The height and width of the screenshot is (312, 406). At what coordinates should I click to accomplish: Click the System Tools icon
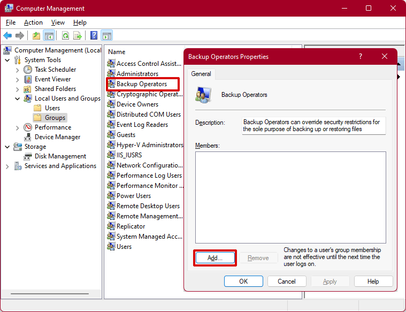tap(18, 60)
